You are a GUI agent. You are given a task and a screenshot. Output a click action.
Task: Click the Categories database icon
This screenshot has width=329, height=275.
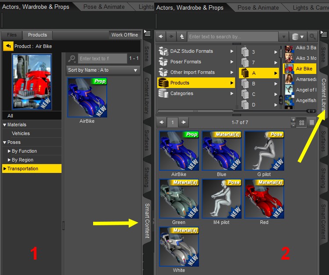pyautogui.click(x=163, y=93)
